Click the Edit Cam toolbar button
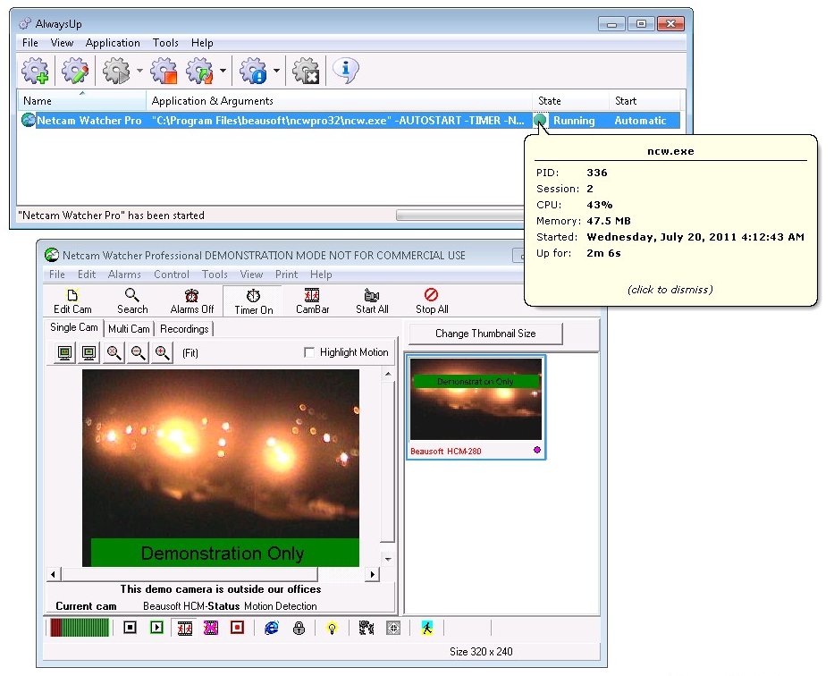Image resolution: width=834 pixels, height=676 pixels. point(72,301)
